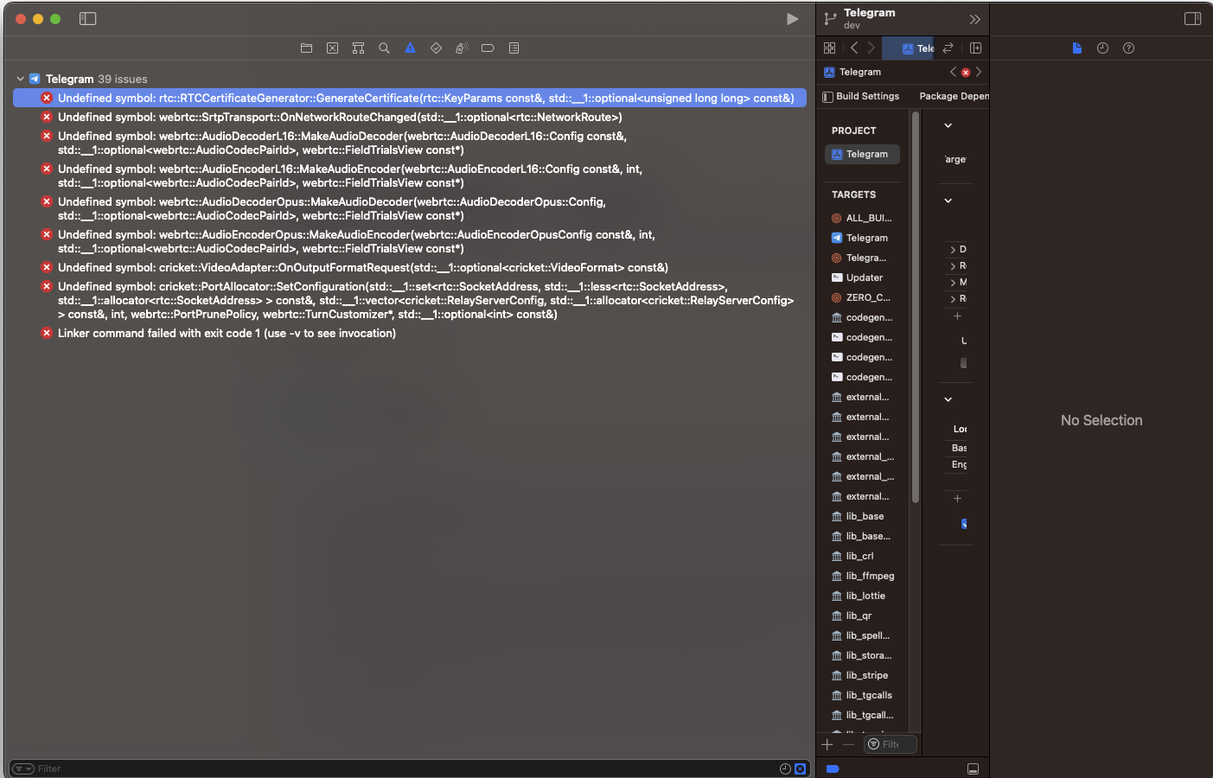1213x778 pixels.
Task: Toggle the left navigator sidebar visibility
Action: pyautogui.click(x=87, y=18)
